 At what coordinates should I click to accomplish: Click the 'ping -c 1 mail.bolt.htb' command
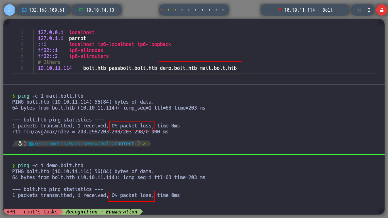point(51,96)
